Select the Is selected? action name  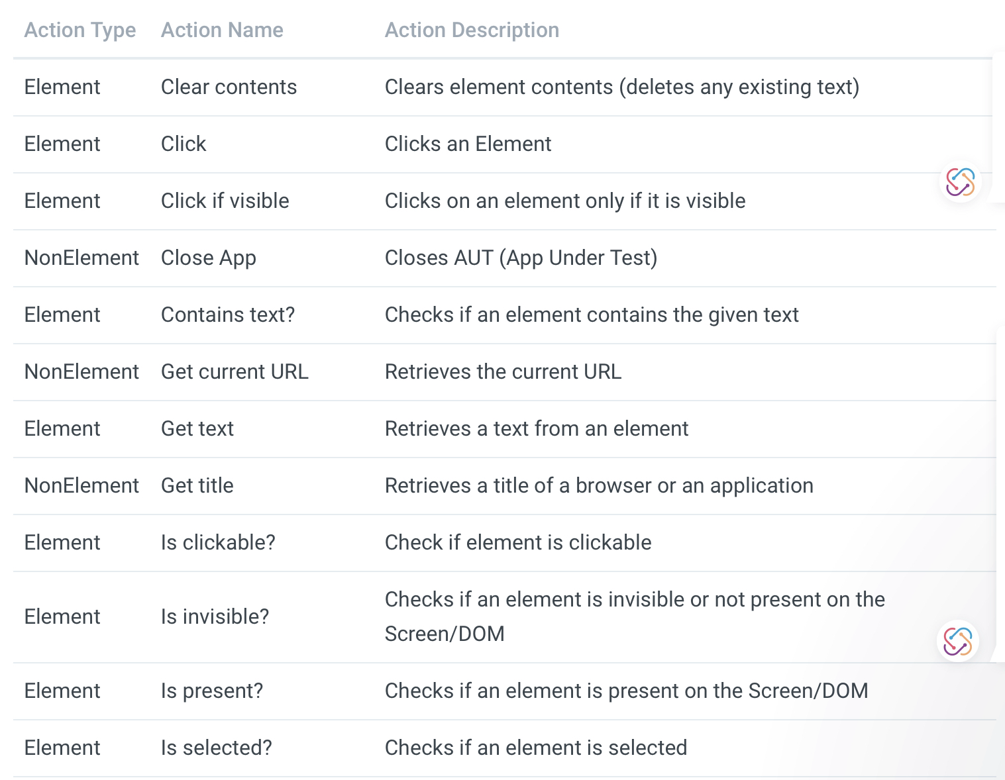(217, 748)
